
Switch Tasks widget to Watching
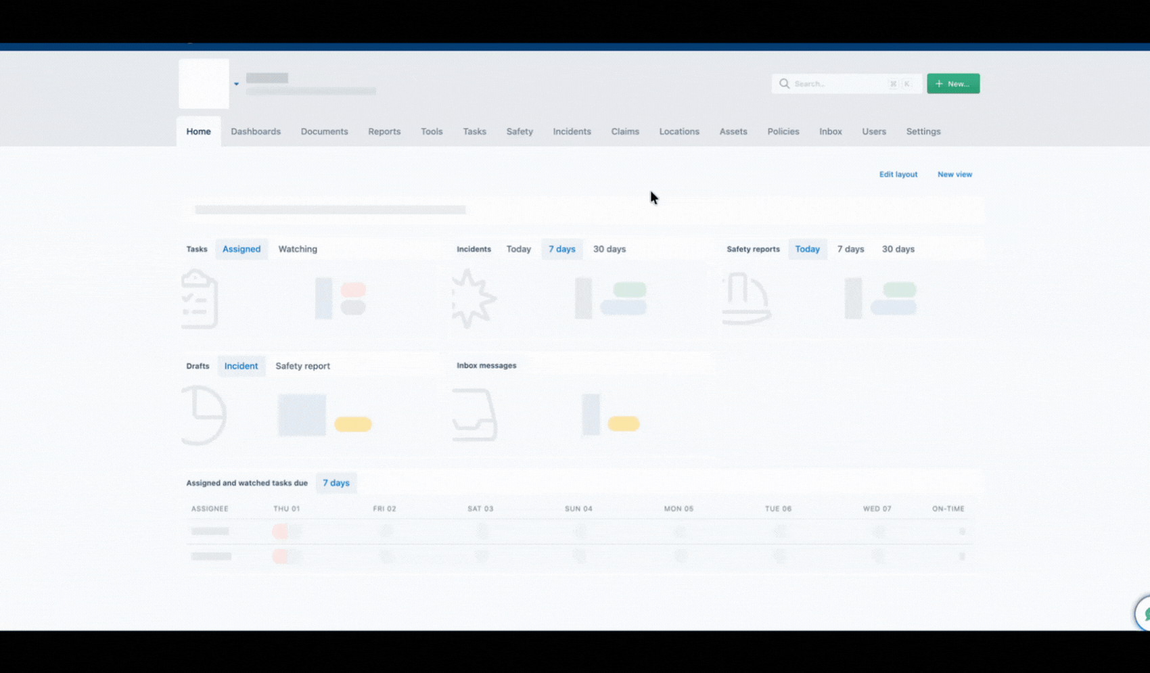[x=298, y=249]
